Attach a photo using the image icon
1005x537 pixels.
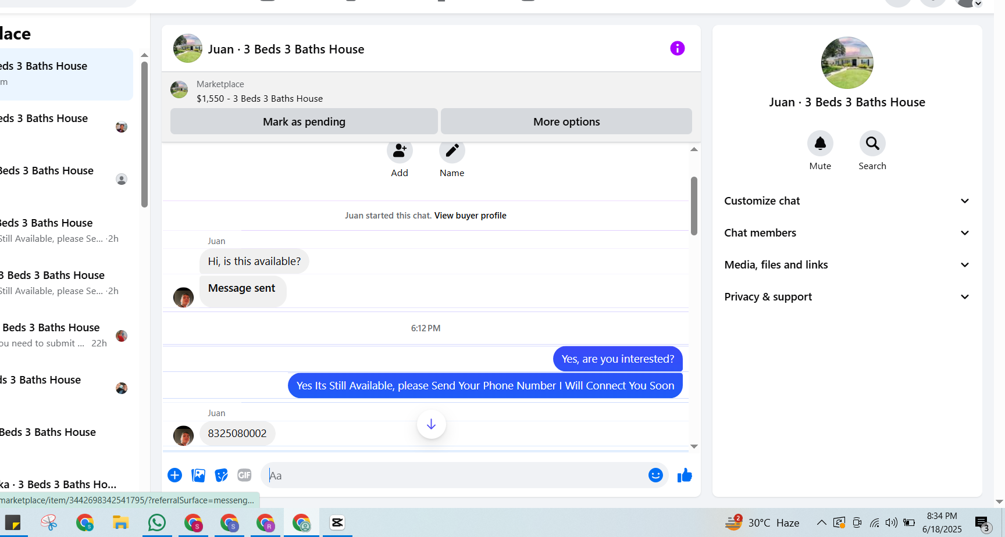[x=198, y=475]
